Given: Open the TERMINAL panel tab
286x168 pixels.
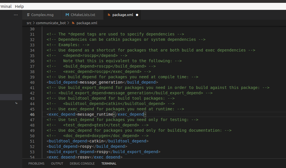Looking at the screenshot, I should [109, 163].
